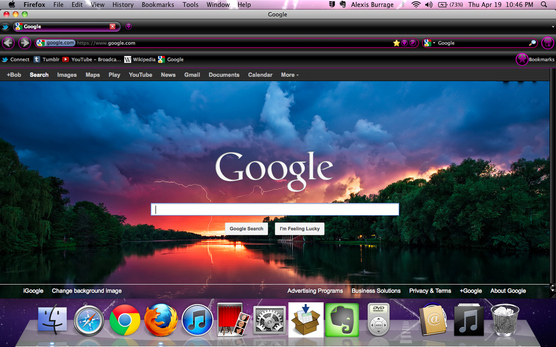Click the Firefox icon in the Dock

point(161,320)
